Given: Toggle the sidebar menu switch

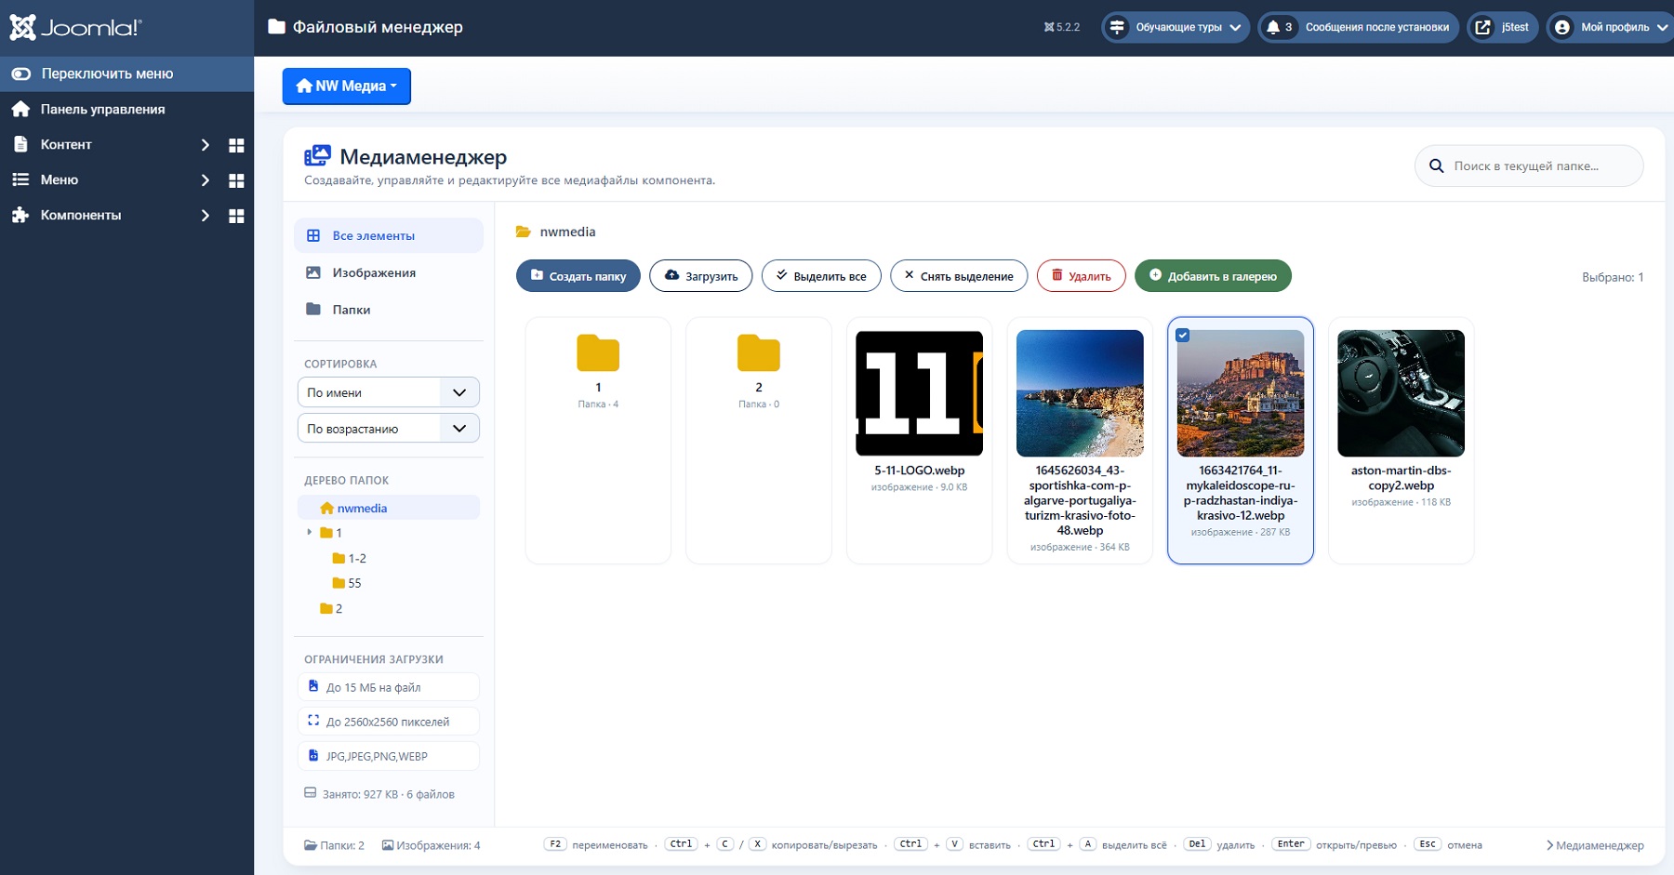Looking at the screenshot, I should pyautogui.click(x=21, y=73).
